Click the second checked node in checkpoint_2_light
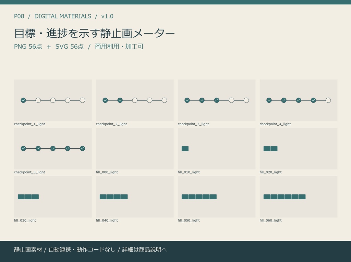 coord(120,100)
